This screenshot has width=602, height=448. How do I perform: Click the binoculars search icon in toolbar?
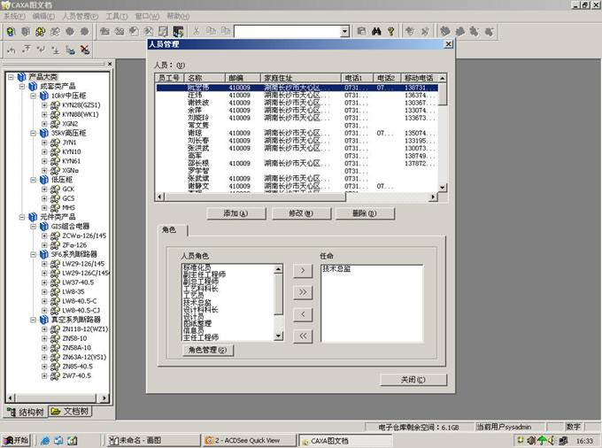(x=375, y=31)
